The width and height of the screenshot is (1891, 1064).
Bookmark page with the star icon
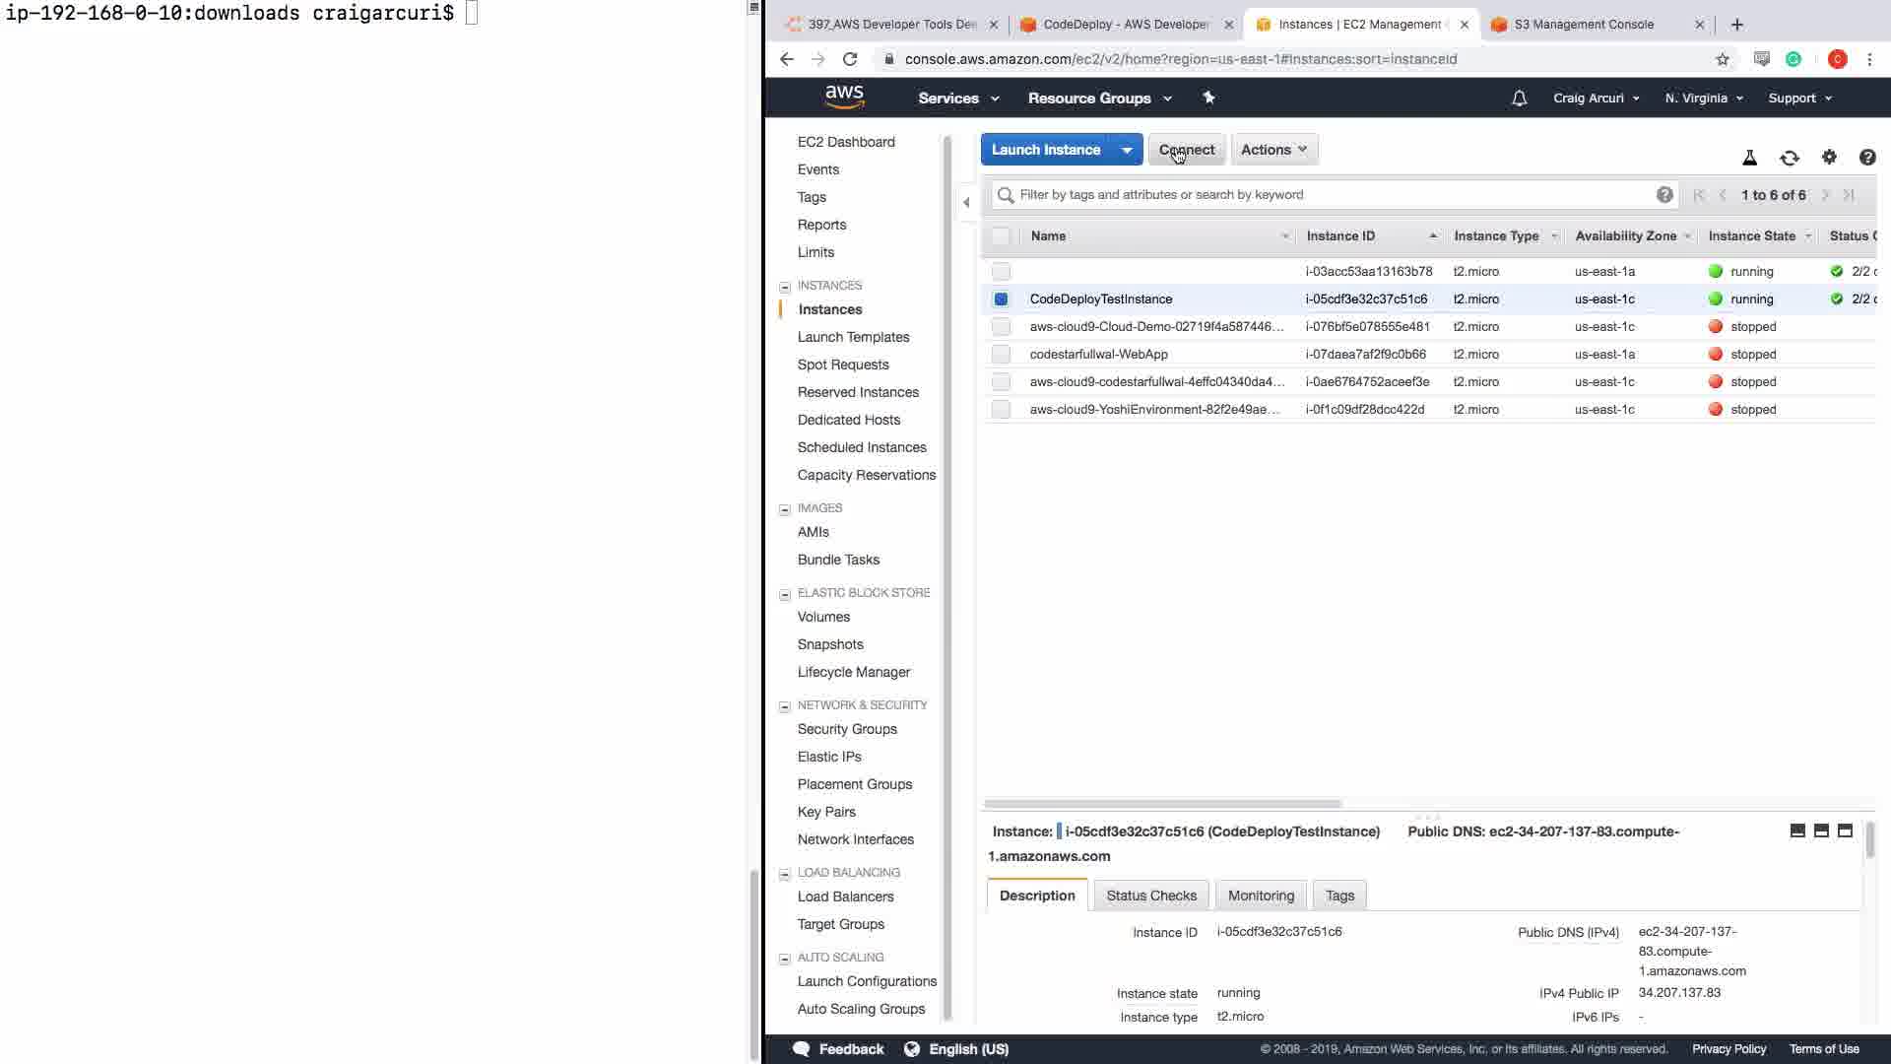[x=1723, y=59]
